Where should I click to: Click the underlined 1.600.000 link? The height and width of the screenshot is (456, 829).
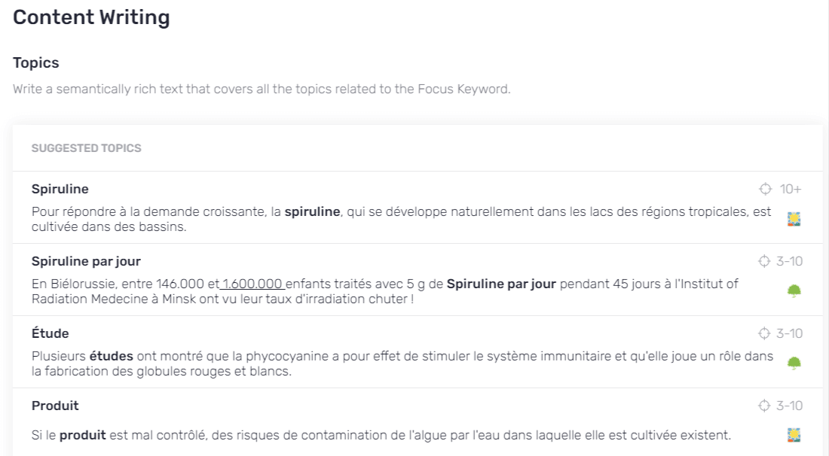pos(252,284)
